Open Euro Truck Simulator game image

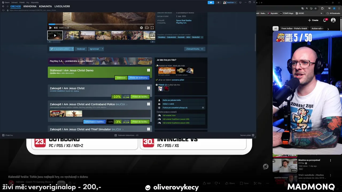[x=185, y=71]
